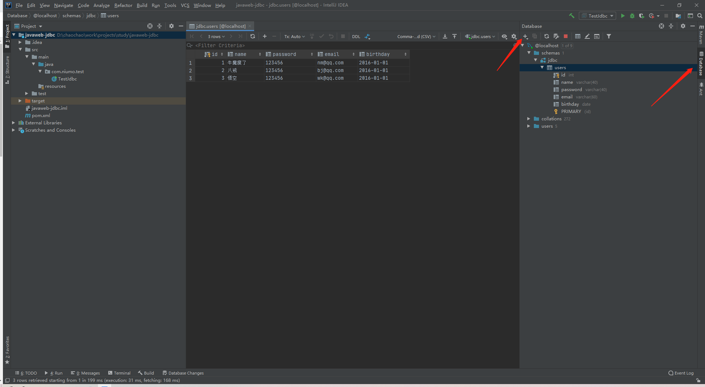The image size is (705, 387).
Task: Open the File menu
Action: pyautogui.click(x=19, y=5)
